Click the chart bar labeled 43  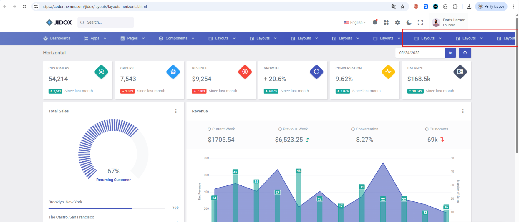(x=299, y=195)
